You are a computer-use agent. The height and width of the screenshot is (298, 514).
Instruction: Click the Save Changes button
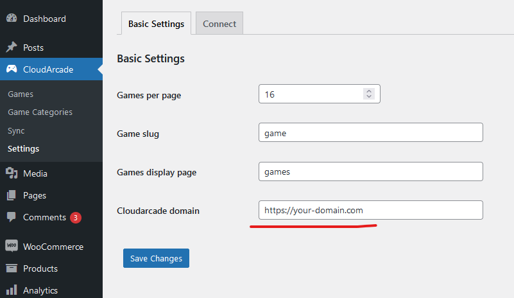tap(156, 258)
